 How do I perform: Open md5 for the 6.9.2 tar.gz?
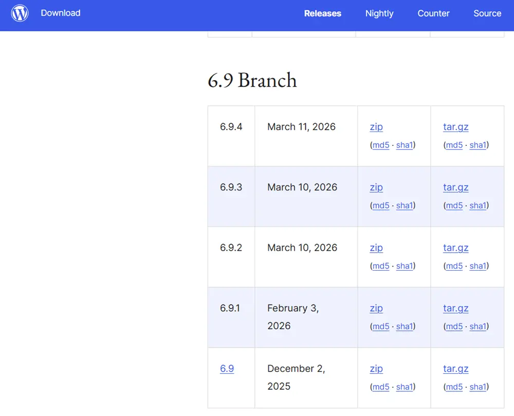pyautogui.click(x=454, y=266)
